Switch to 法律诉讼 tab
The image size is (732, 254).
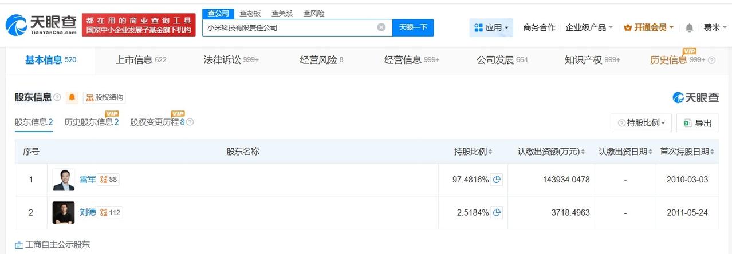(x=231, y=59)
